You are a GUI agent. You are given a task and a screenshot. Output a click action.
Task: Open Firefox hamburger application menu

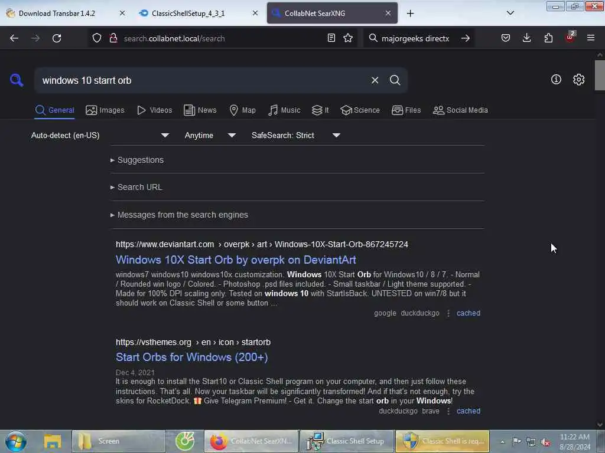pos(591,38)
